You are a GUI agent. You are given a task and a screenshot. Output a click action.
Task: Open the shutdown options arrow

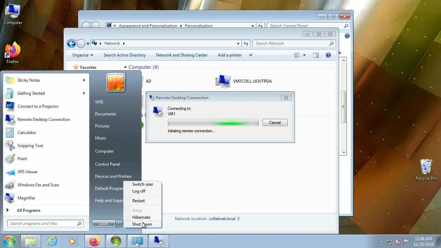pos(119,224)
